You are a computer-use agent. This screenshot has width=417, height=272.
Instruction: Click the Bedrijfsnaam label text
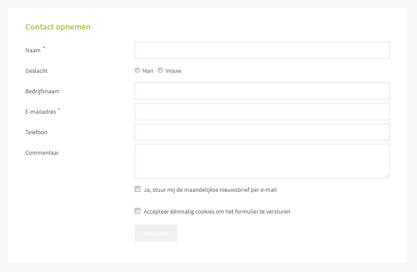(x=42, y=92)
